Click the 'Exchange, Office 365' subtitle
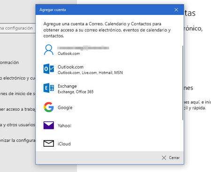 pos(75,92)
